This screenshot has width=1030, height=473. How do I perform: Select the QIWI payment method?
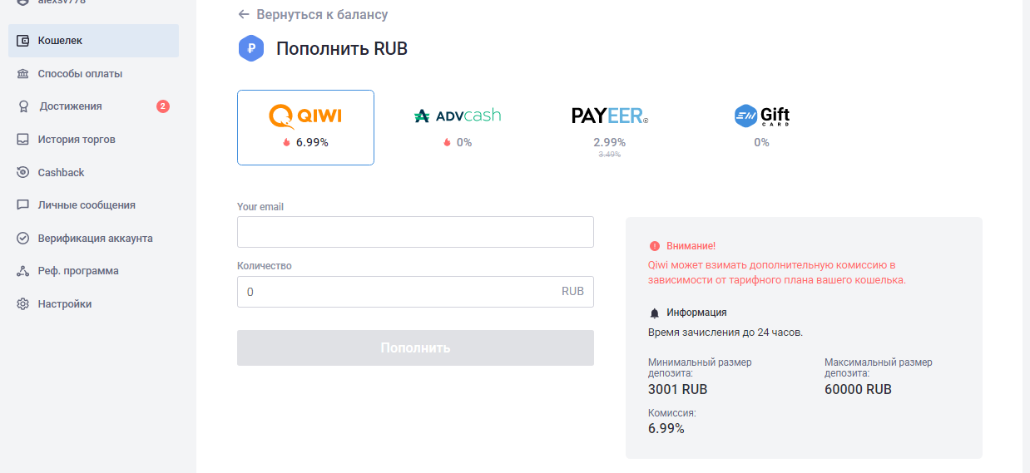305,127
